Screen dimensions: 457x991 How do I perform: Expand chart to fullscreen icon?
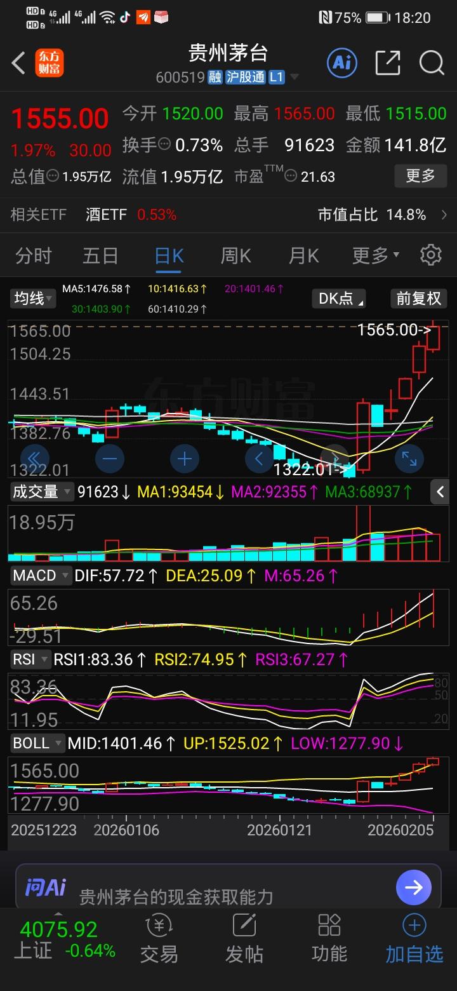pos(409,458)
